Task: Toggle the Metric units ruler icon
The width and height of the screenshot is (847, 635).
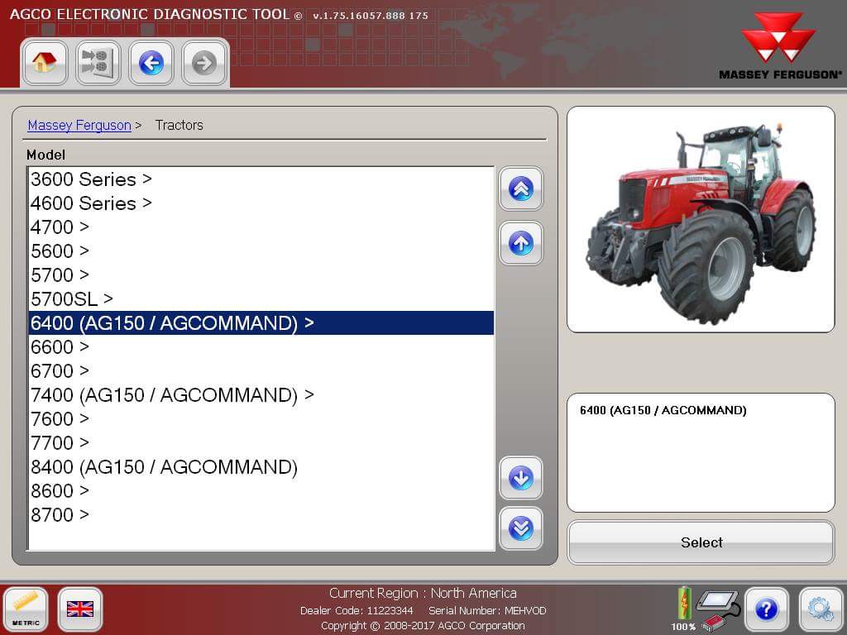Action: 26,609
